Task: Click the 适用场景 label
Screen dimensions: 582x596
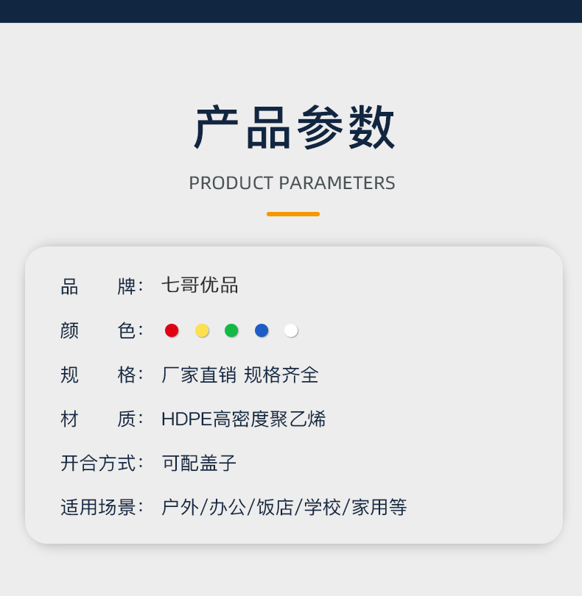Action: 101,507
